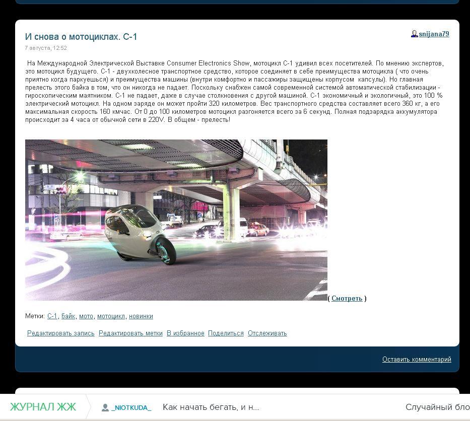Open the "ЖУРНАЛ ЖЖ" link in the bottom bar
The width and height of the screenshot is (470, 421).
coord(43,407)
